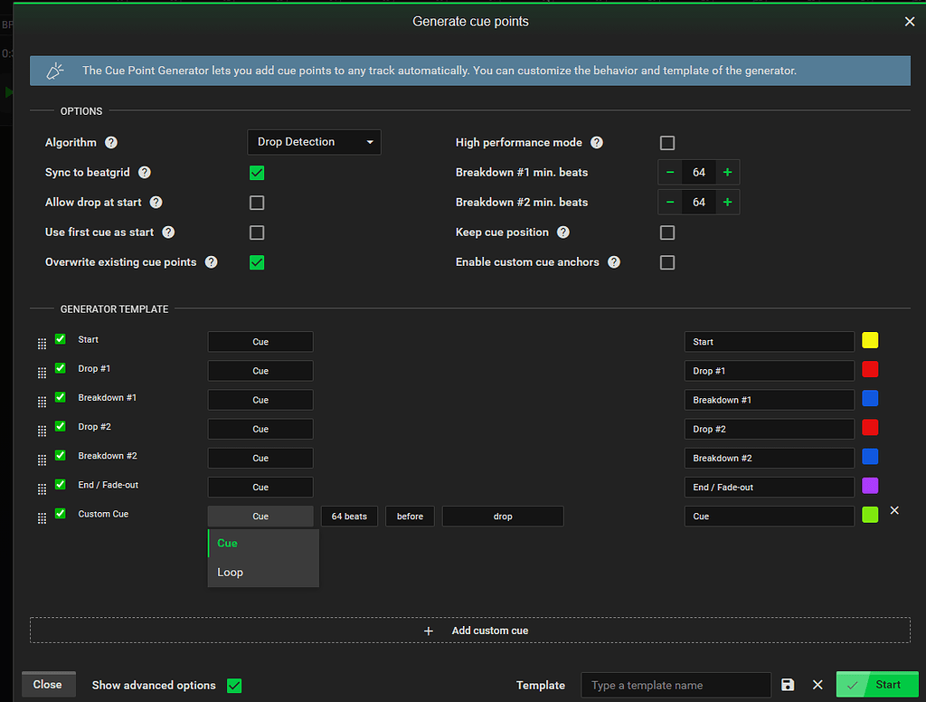
Task: Click the help icon next to Algorithm
Action: [110, 141]
